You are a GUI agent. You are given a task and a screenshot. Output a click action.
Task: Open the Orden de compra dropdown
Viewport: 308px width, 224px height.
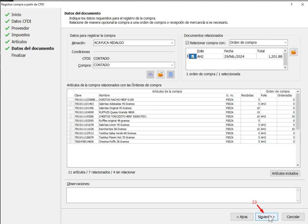point(285,43)
